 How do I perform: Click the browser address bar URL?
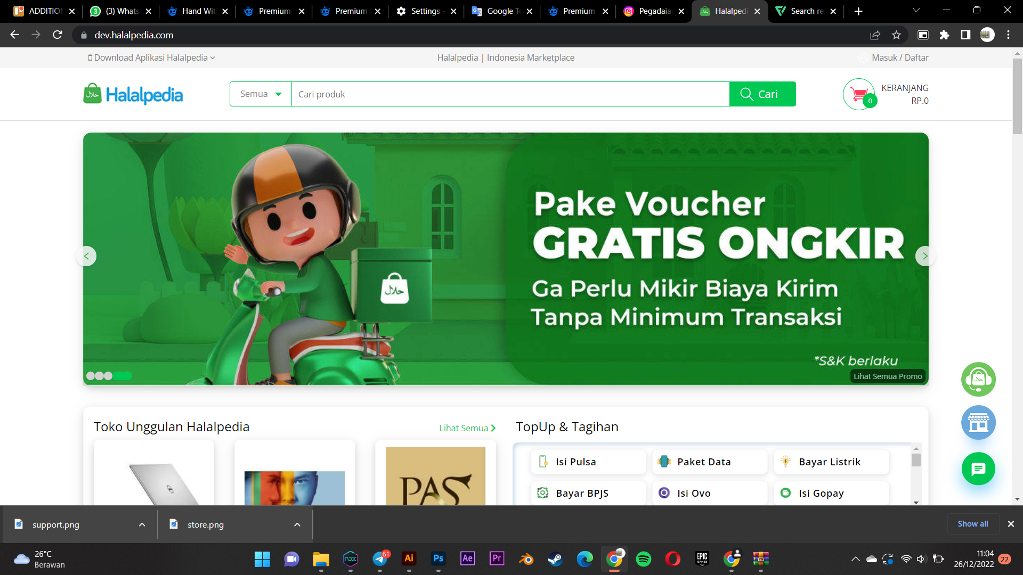pyautogui.click(x=134, y=35)
